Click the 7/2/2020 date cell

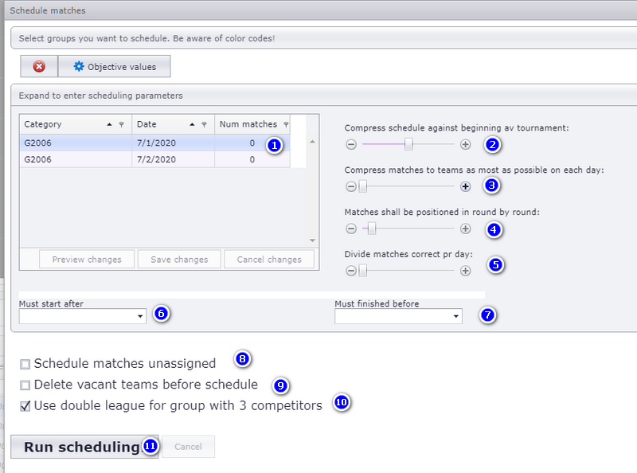pyautogui.click(x=173, y=159)
